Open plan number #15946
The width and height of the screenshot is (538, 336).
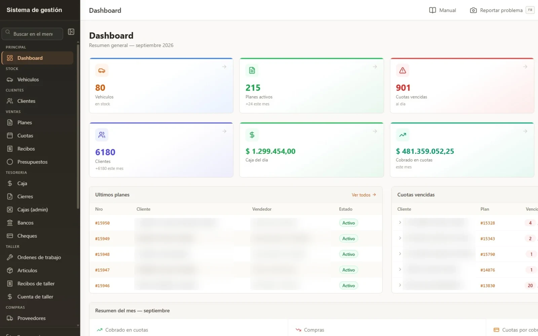click(102, 286)
